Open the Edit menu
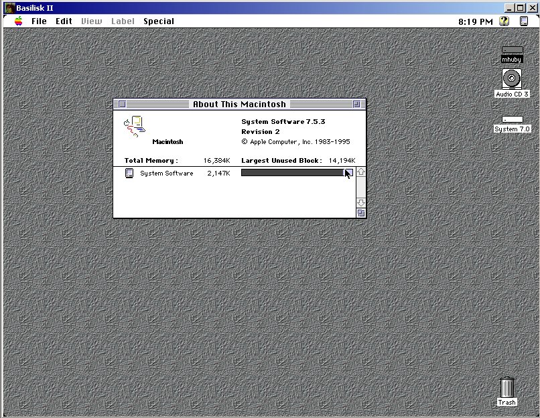This screenshot has width=540, height=418. (64, 21)
